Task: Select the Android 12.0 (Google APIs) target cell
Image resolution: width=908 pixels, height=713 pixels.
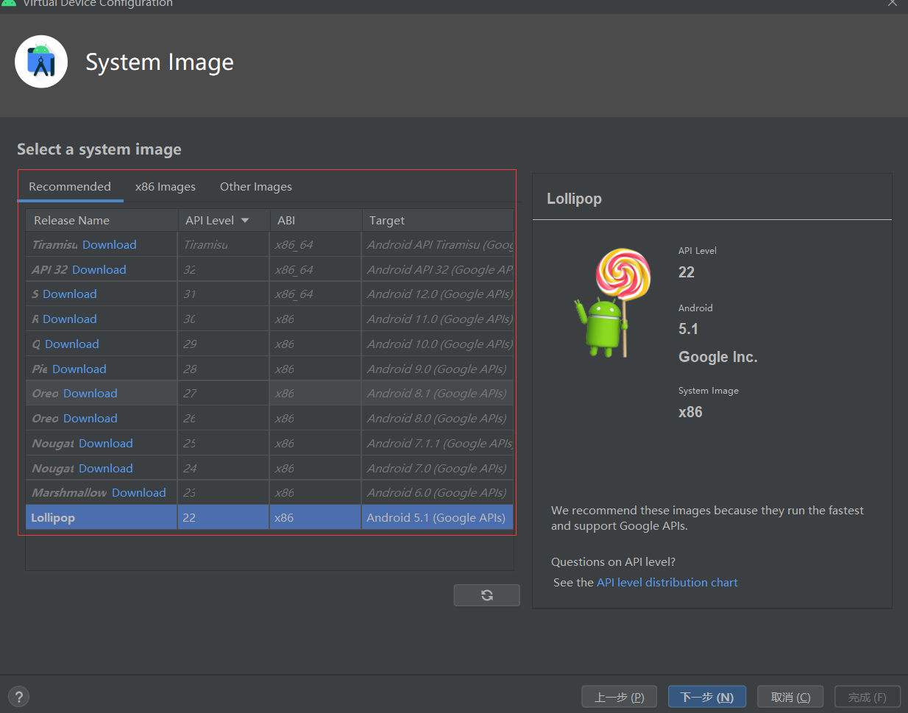Action: point(438,294)
